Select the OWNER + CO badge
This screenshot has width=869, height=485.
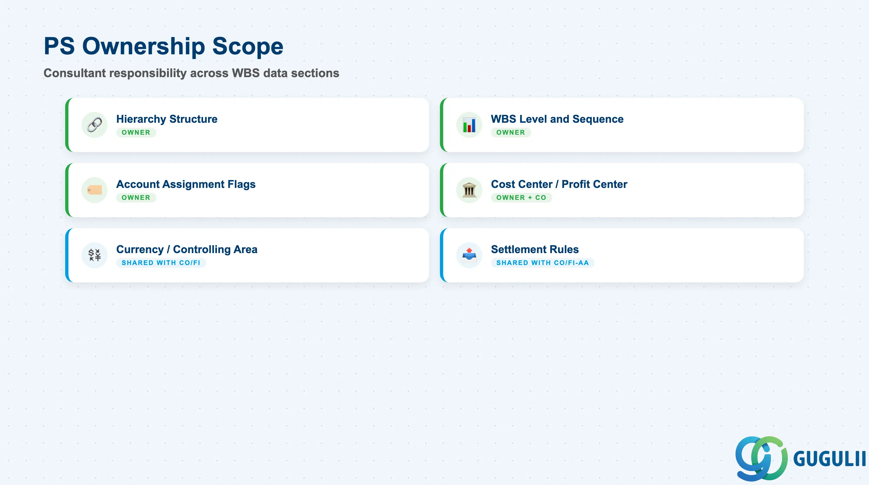pyautogui.click(x=521, y=198)
